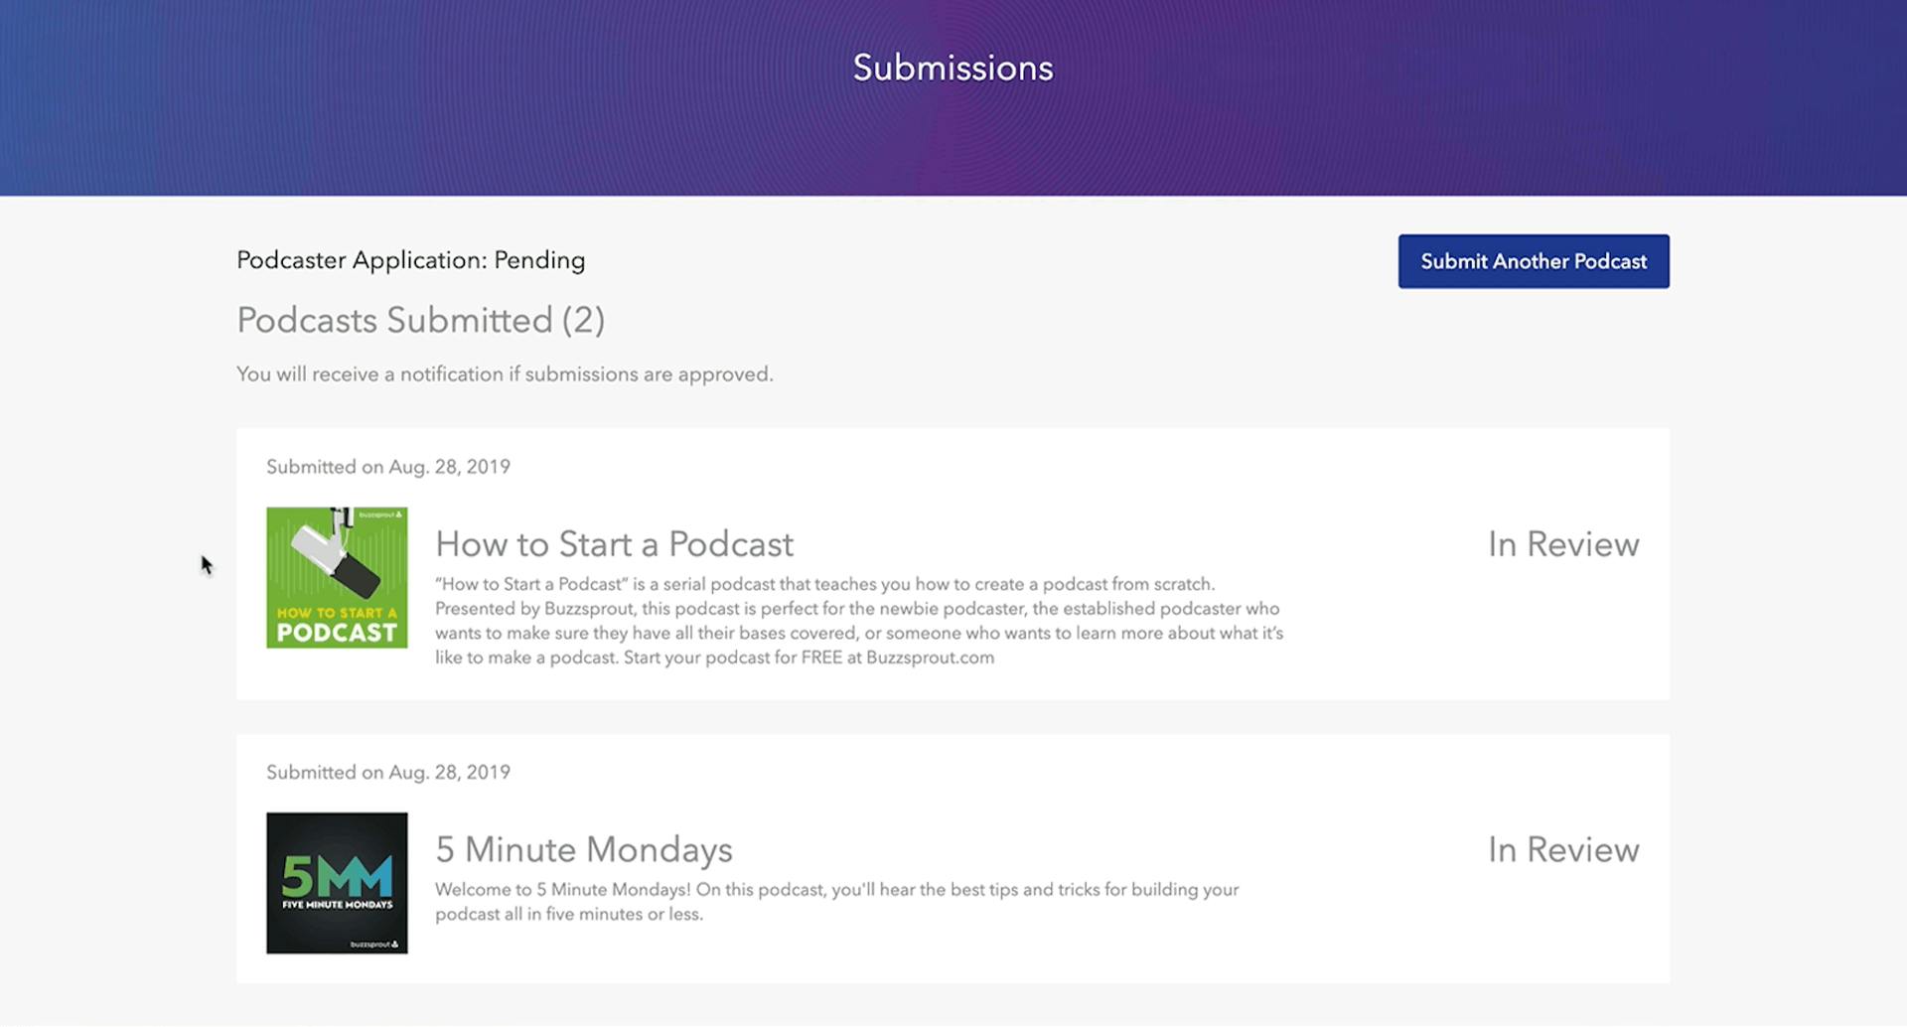
Task: Click the Podcasts Submitted (2) heading
Action: (420, 320)
